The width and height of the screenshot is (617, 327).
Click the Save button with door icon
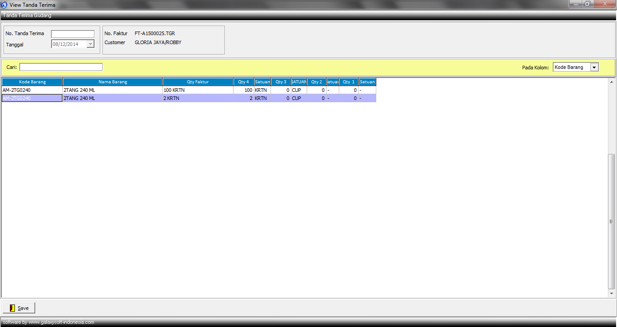coord(19,308)
